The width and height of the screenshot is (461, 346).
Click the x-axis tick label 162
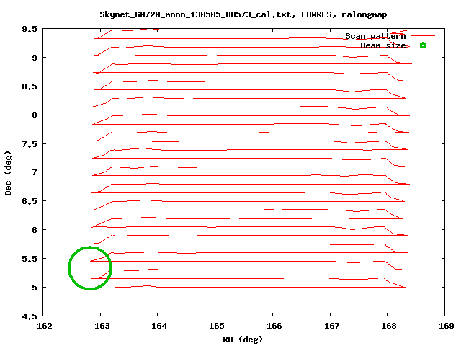point(44,326)
